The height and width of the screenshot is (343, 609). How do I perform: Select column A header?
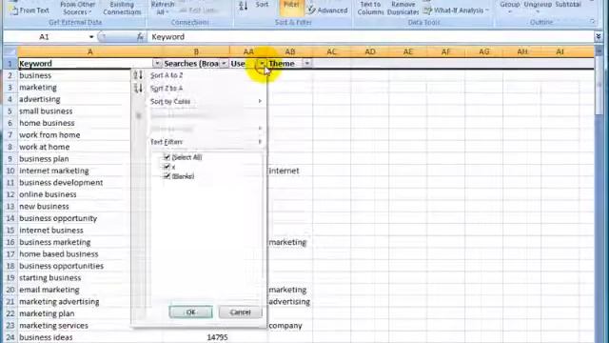tap(90, 51)
